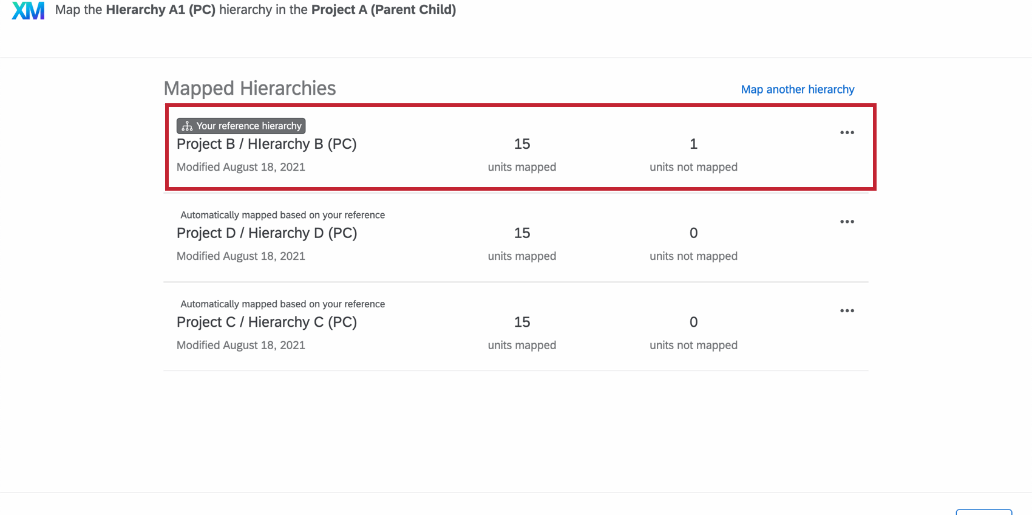
Task: Expand more options for Project C hierarchy
Action: (x=847, y=311)
